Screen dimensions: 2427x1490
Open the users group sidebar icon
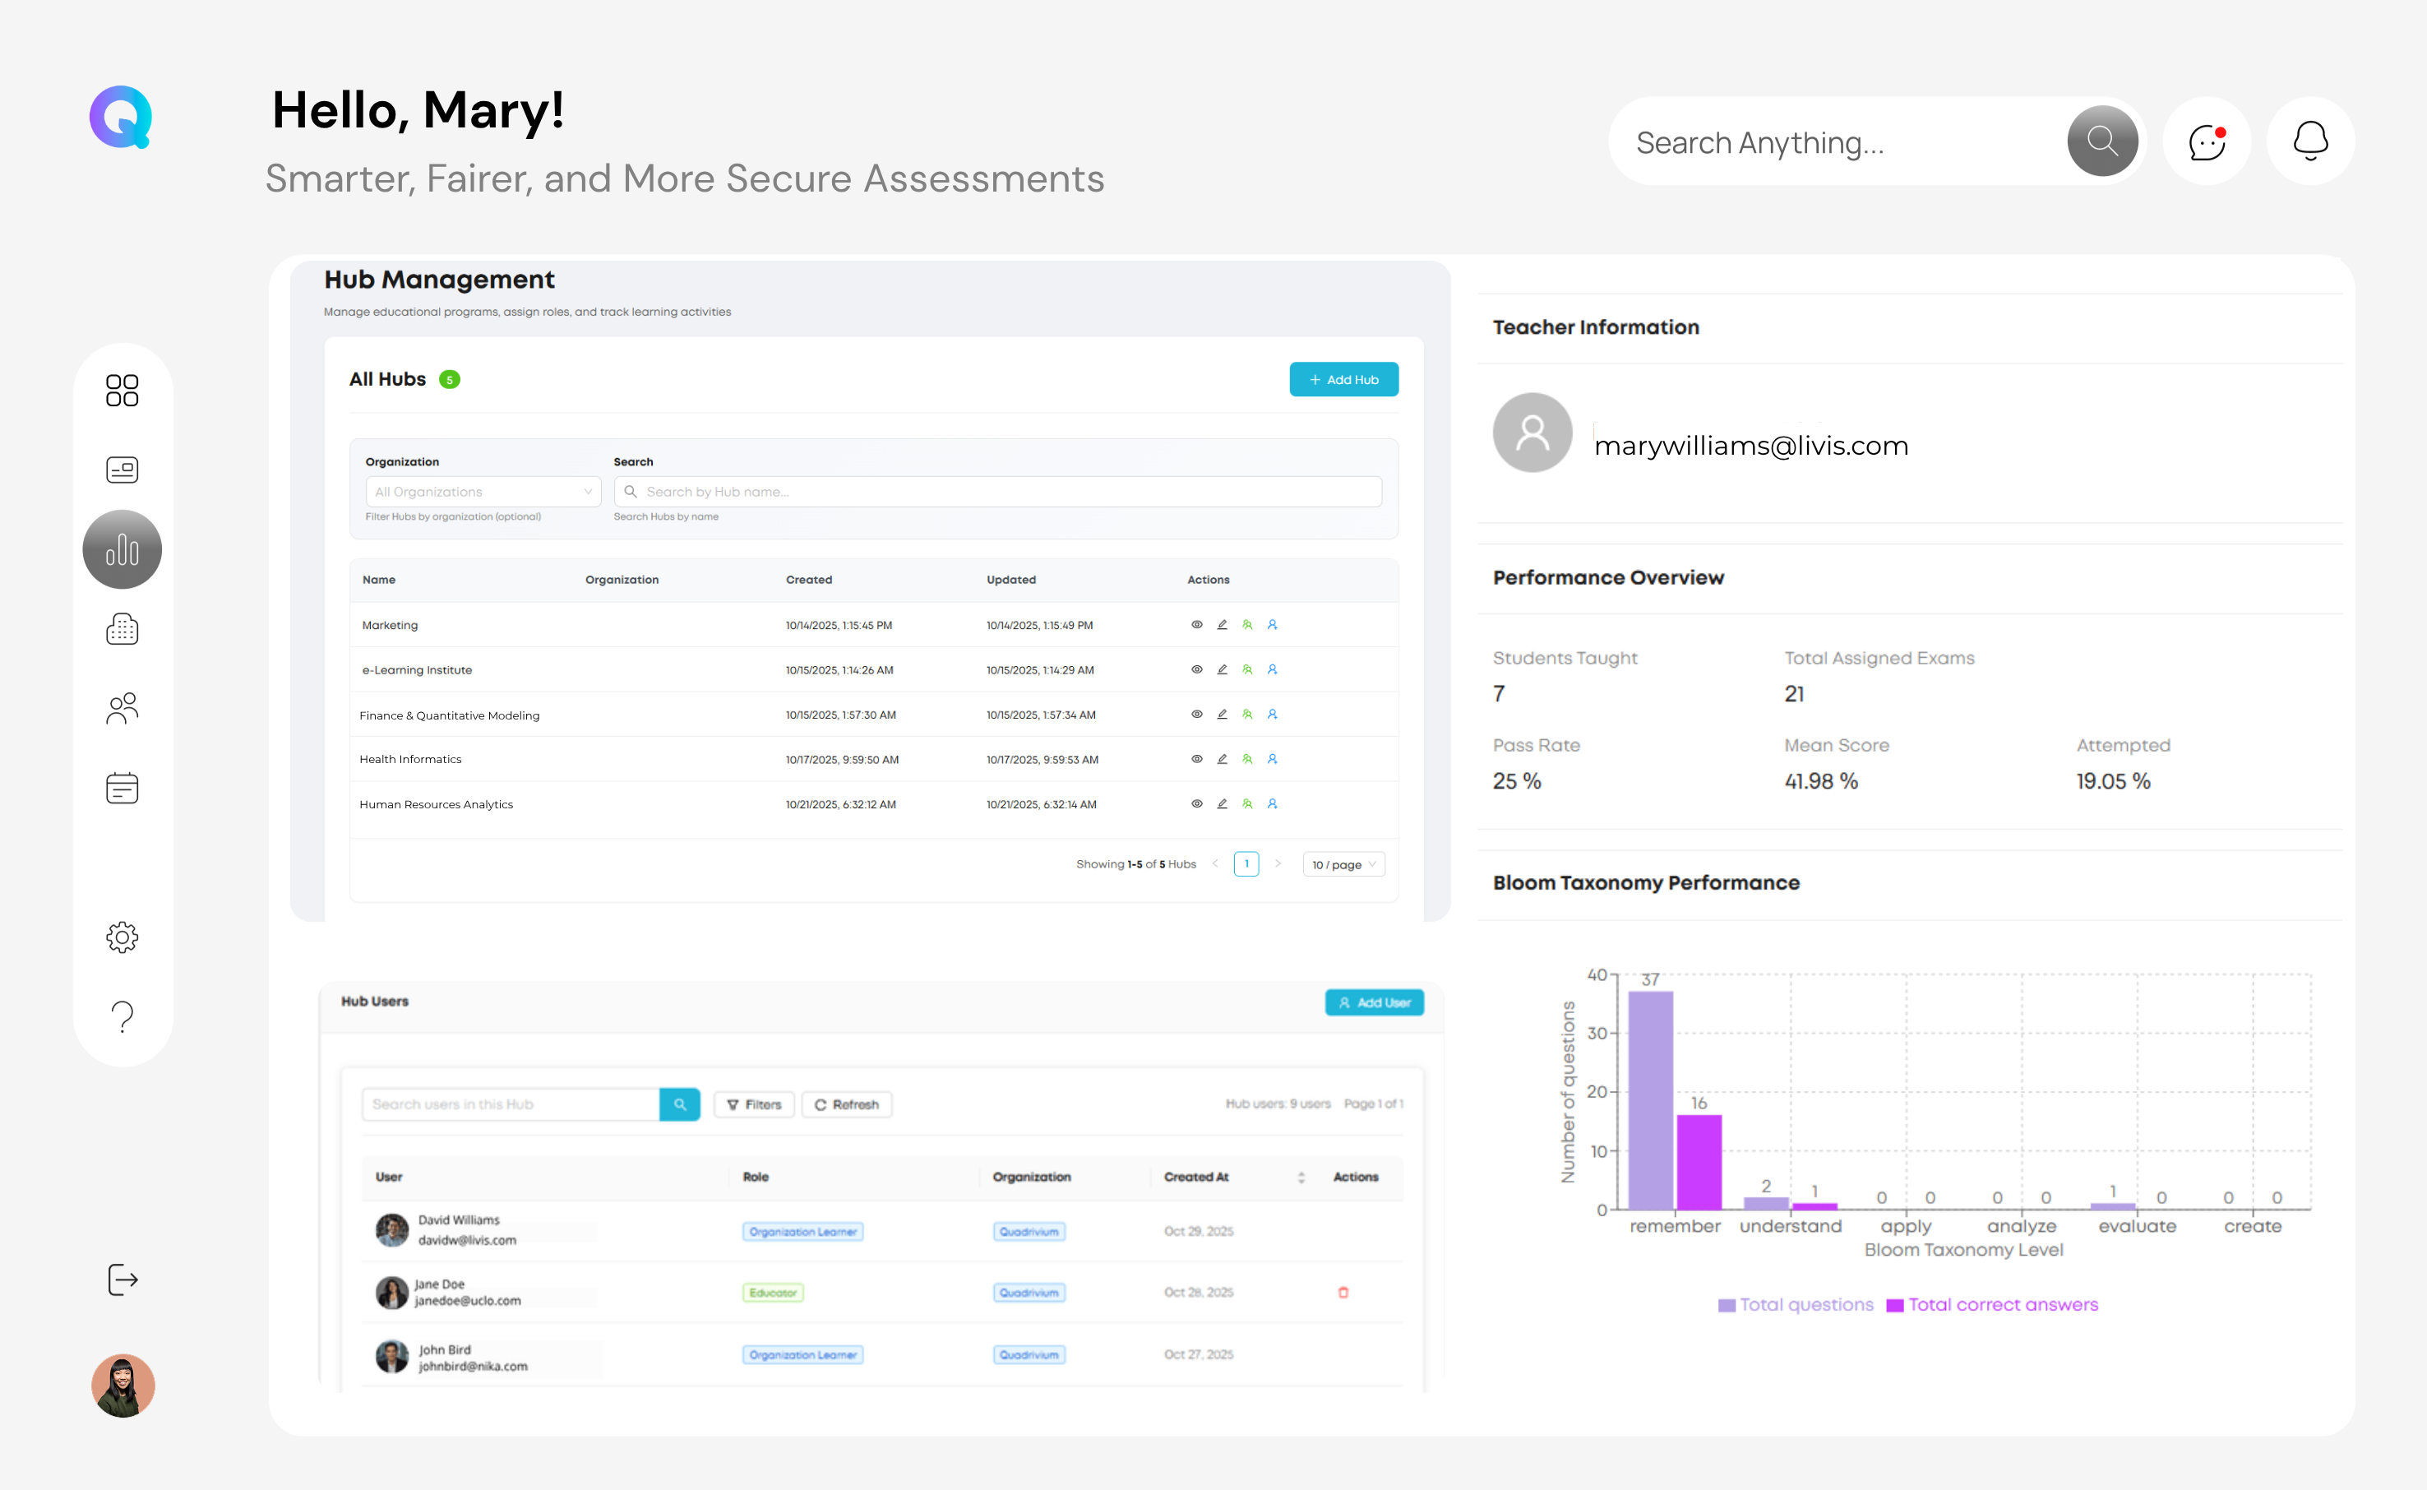pos(123,707)
